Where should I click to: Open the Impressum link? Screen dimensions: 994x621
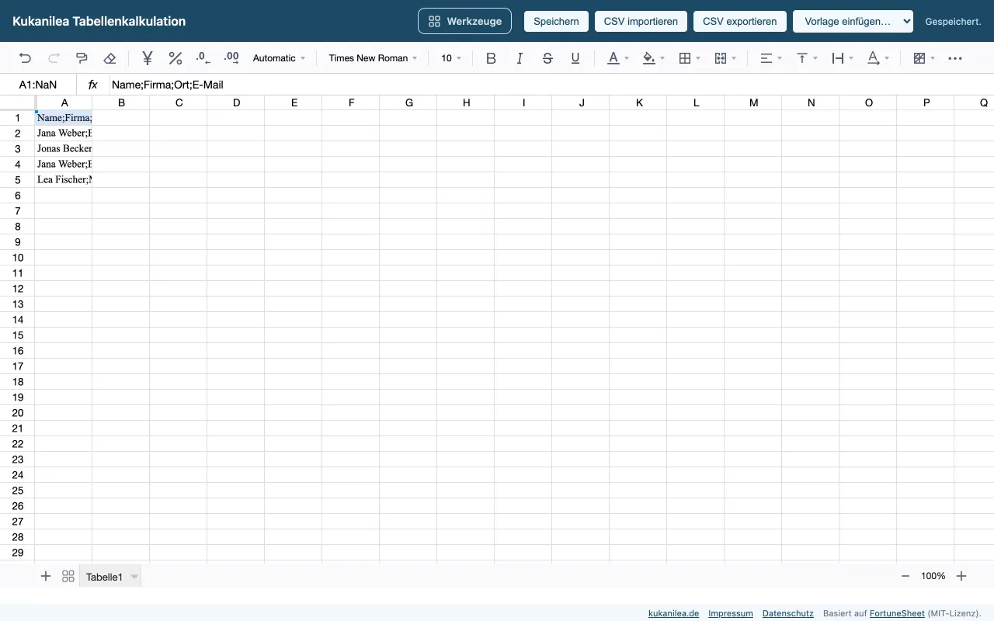click(x=731, y=613)
